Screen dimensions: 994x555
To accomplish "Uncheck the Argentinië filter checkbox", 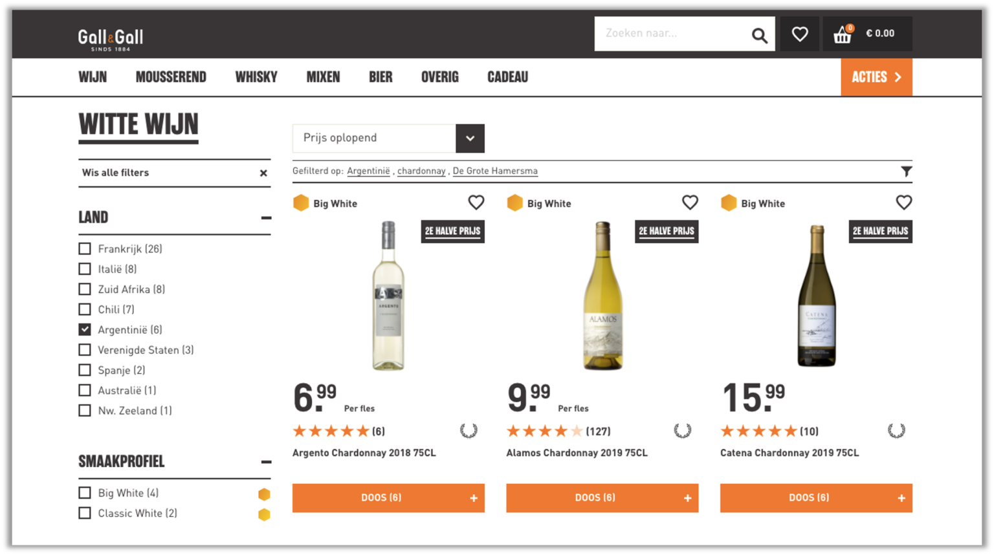I will [x=85, y=330].
